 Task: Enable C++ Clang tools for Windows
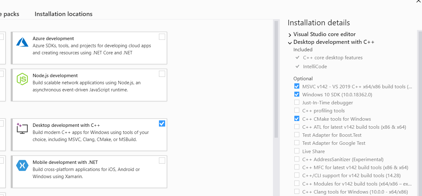pos(297,192)
